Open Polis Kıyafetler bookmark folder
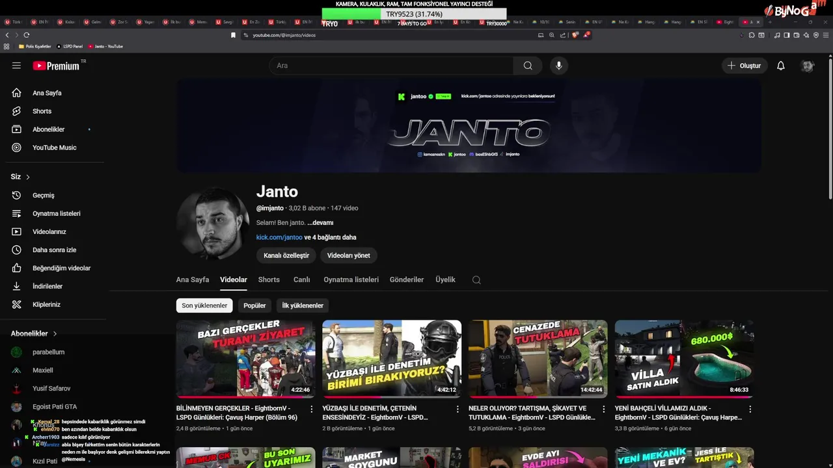This screenshot has width=833, height=468. click(x=34, y=47)
